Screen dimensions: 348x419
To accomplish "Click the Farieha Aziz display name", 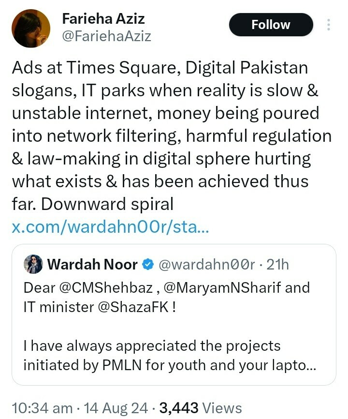I will click(x=103, y=19).
